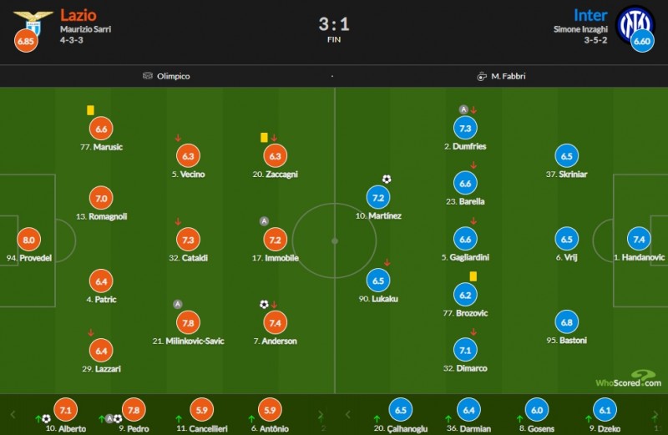Click the goal ball icon above Martínez
668x435 pixels.
(x=387, y=179)
